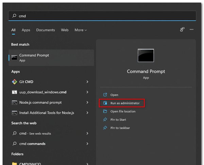Select the All tab
Image resolution: width=204 pixels, height=165 pixels.
point(13,30)
